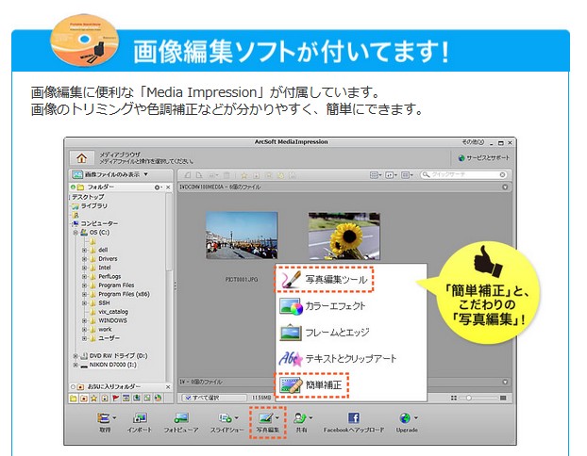
Task: Select the sunflower photo thumbnail
Action: 344,236
